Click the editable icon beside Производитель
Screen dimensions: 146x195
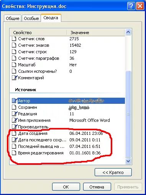pos(15,127)
